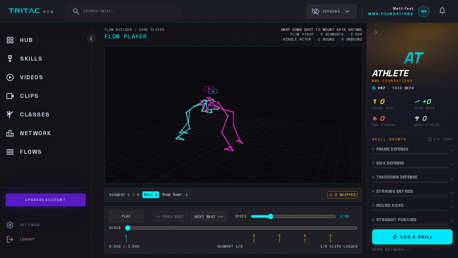Click the search magnifier icon
Screen dimensions: 458x258
[x=76, y=11]
